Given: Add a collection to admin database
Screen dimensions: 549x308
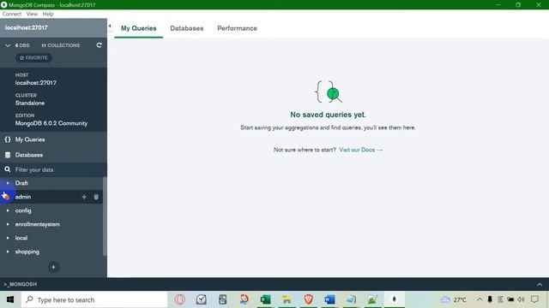Looking at the screenshot, I should tap(84, 197).
